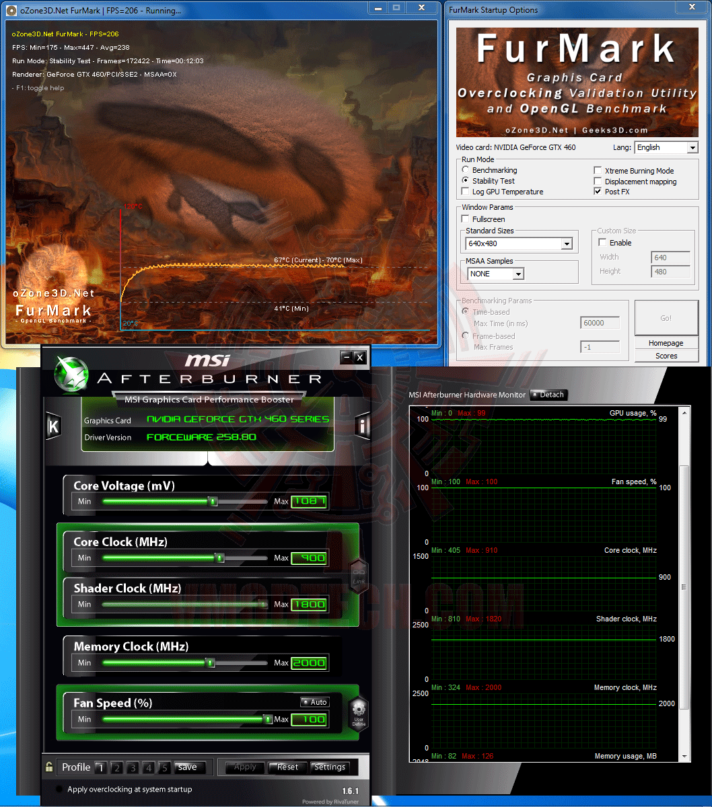Detach the Hardware Monitor panel

[549, 395]
